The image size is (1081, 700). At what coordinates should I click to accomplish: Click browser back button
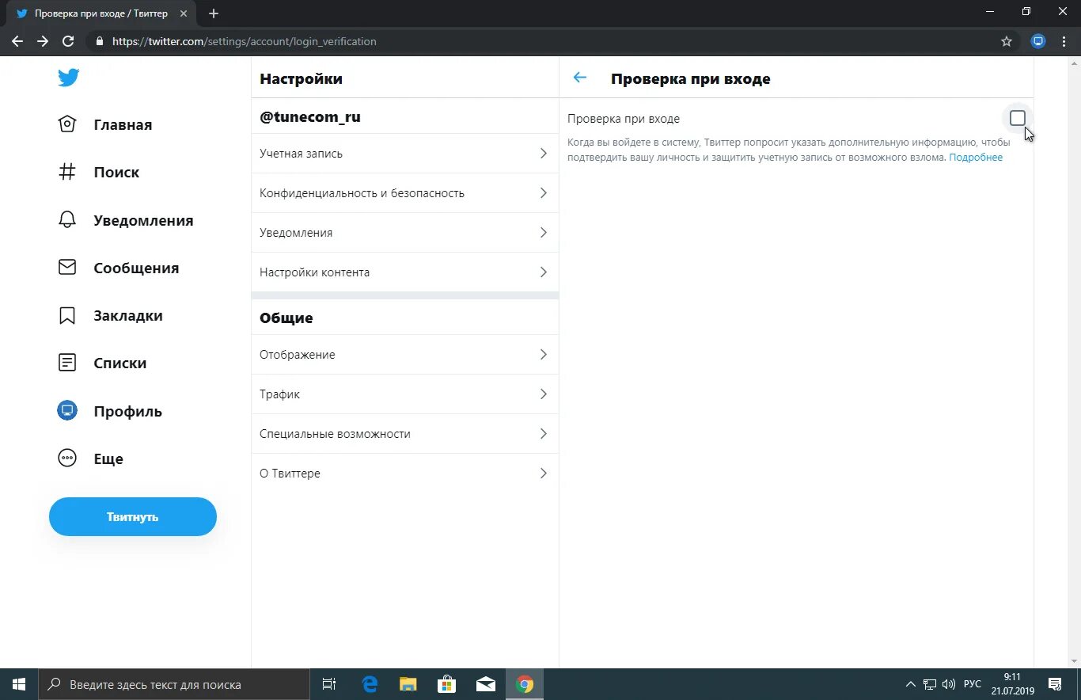(x=17, y=41)
